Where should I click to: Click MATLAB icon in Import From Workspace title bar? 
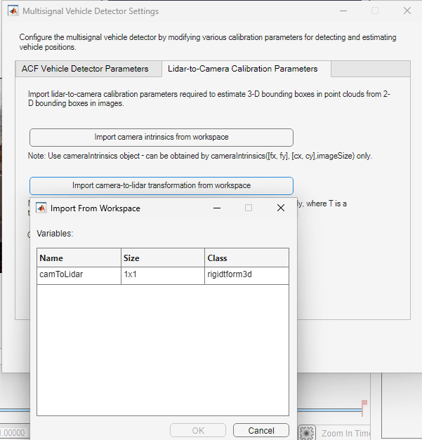coord(41,208)
